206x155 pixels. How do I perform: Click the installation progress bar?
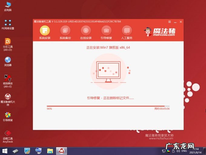[108, 106]
